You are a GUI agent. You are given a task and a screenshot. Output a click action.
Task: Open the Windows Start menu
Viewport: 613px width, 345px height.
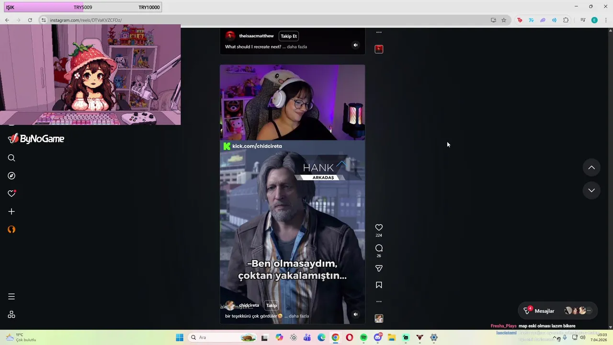point(180,337)
